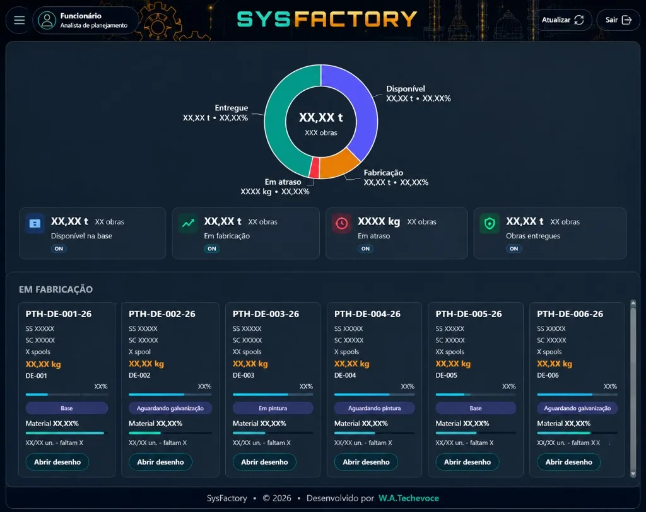Click the PTH-DE-003-26 card title
Viewport: 646px width, 512px height.
click(x=266, y=314)
